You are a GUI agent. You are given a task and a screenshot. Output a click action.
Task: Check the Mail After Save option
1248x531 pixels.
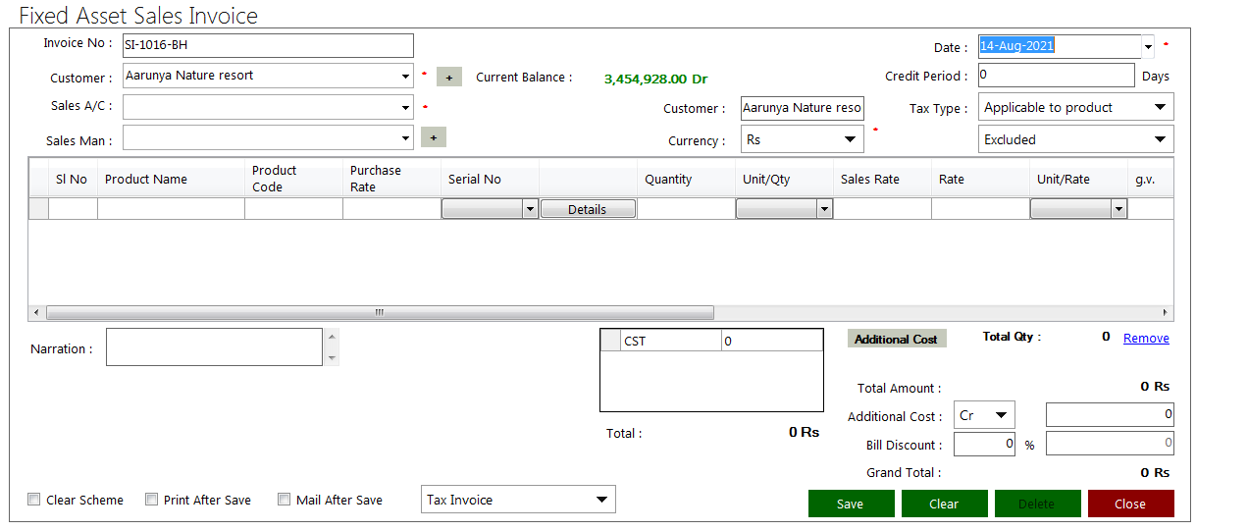click(x=285, y=500)
